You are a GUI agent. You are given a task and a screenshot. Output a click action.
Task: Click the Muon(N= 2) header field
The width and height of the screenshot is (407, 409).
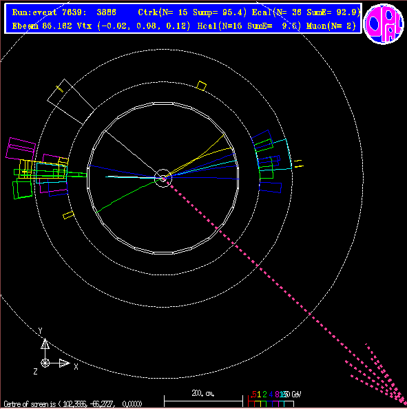click(331, 26)
